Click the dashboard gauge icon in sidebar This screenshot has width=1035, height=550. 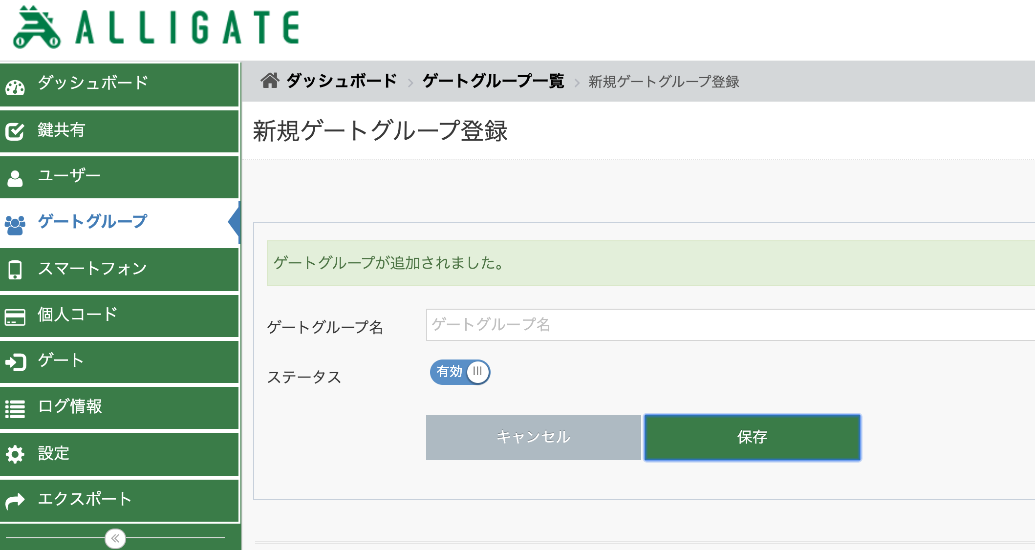[x=15, y=88]
